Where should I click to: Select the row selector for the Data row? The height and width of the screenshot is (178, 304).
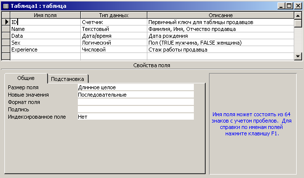6,36
